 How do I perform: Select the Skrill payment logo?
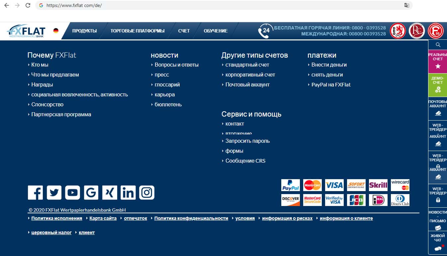click(x=378, y=185)
